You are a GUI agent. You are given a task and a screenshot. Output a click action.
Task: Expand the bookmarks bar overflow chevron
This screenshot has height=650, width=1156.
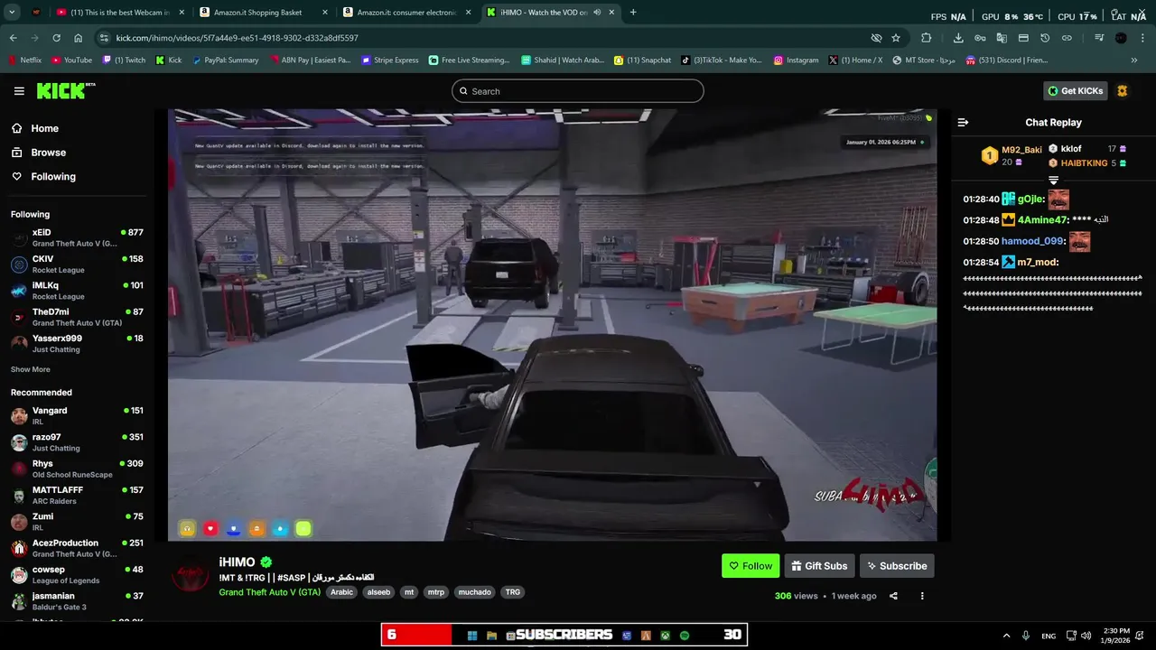pyautogui.click(x=1134, y=60)
